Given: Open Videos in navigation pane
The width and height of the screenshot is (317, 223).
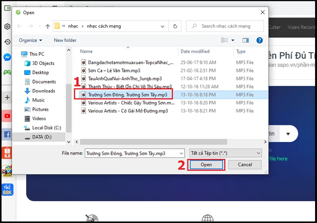Looking at the screenshot, I should [x=35, y=119].
